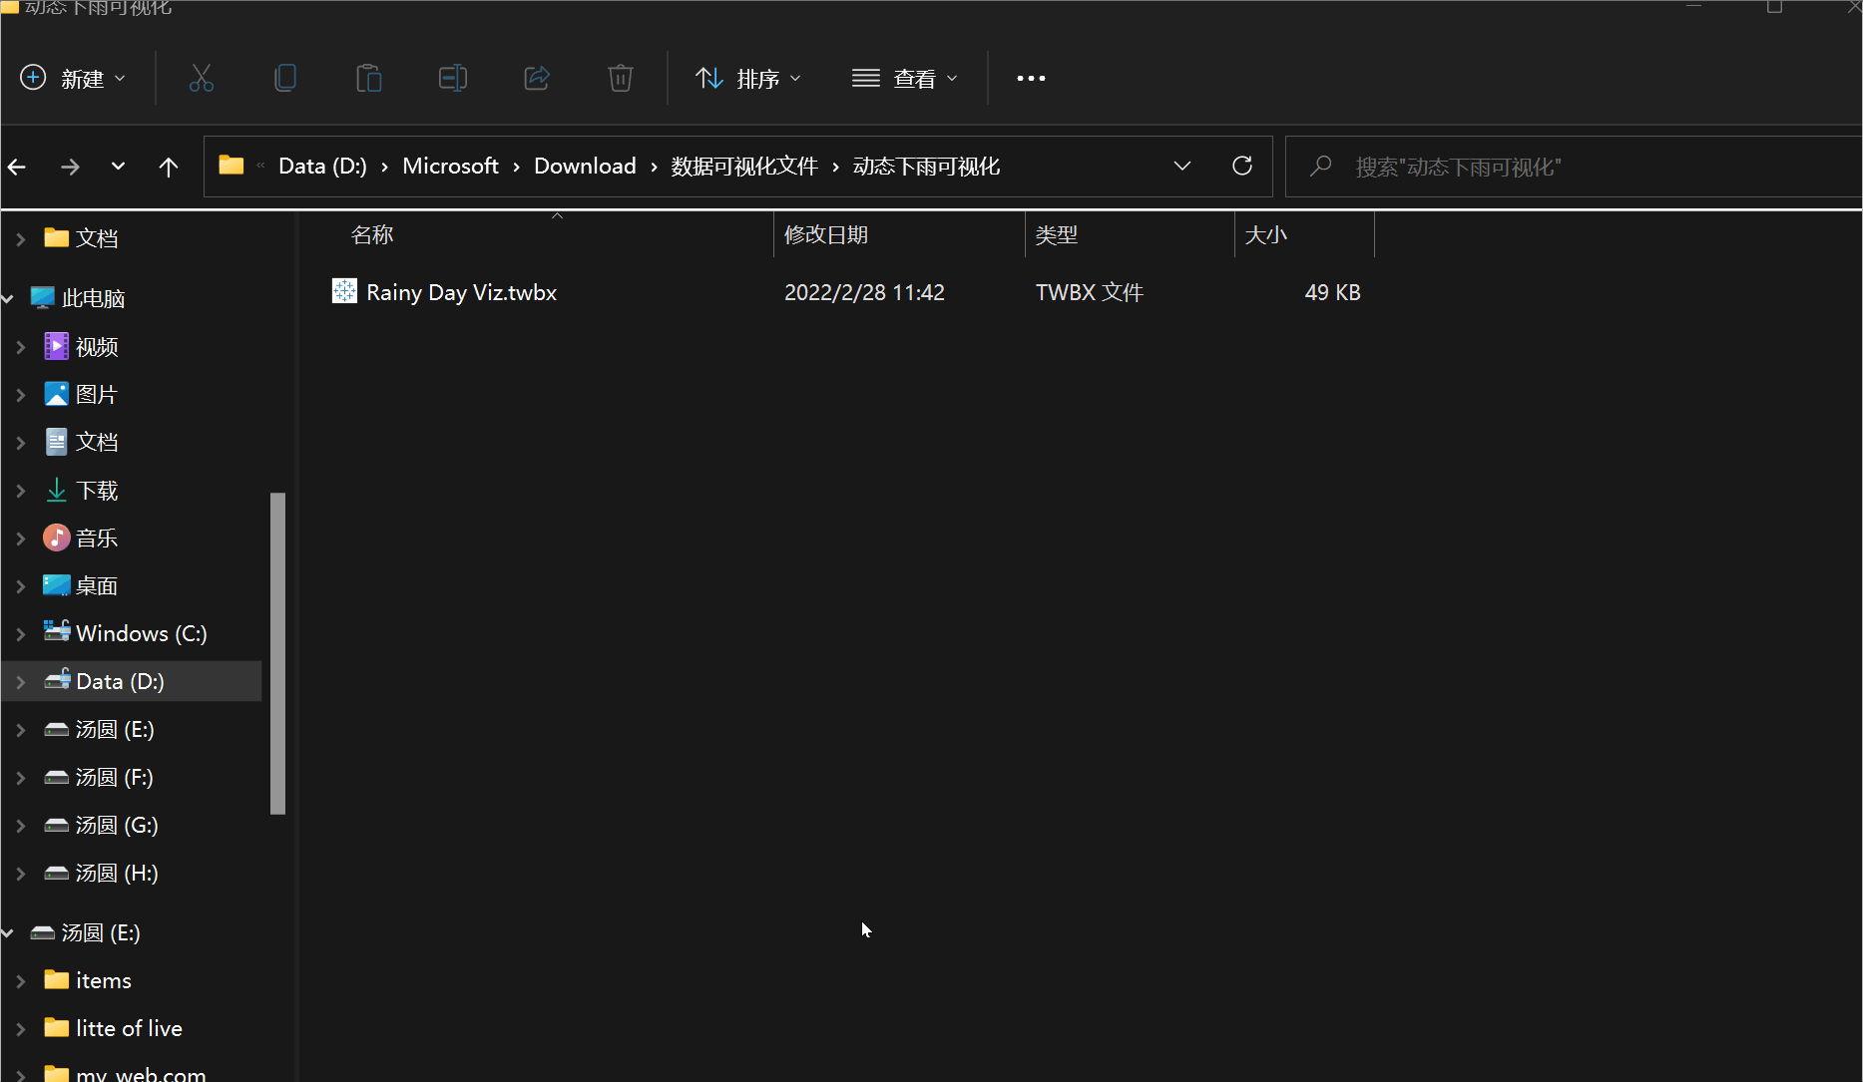This screenshot has width=1863, height=1082.
Task: Click the Paste icon in the toolbar
Action: coord(369,78)
